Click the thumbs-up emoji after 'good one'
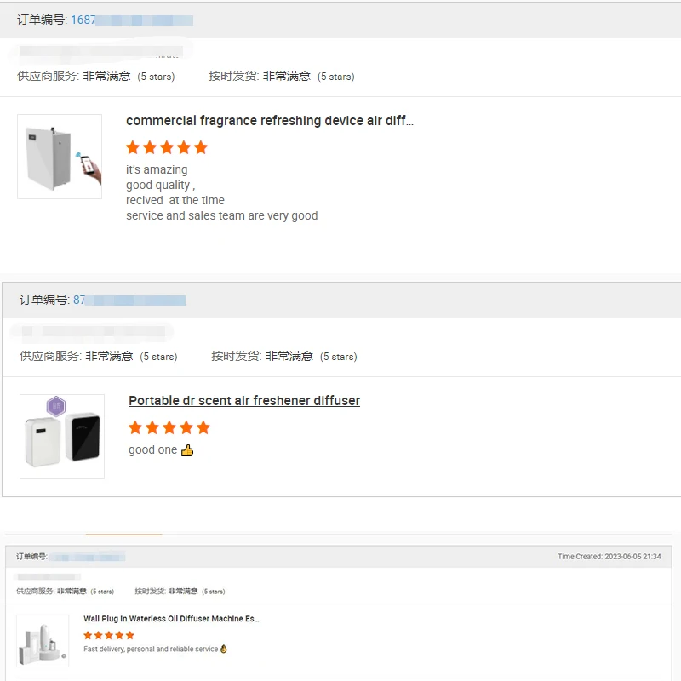681x681 pixels. click(x=187, y=450)
